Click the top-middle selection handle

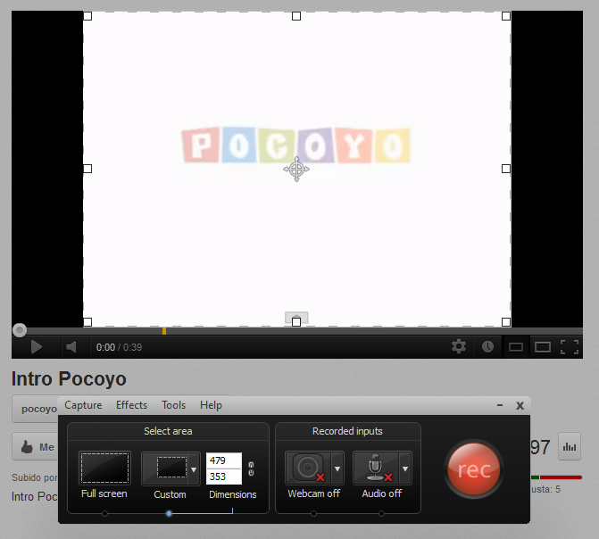[x=296, y=16]
